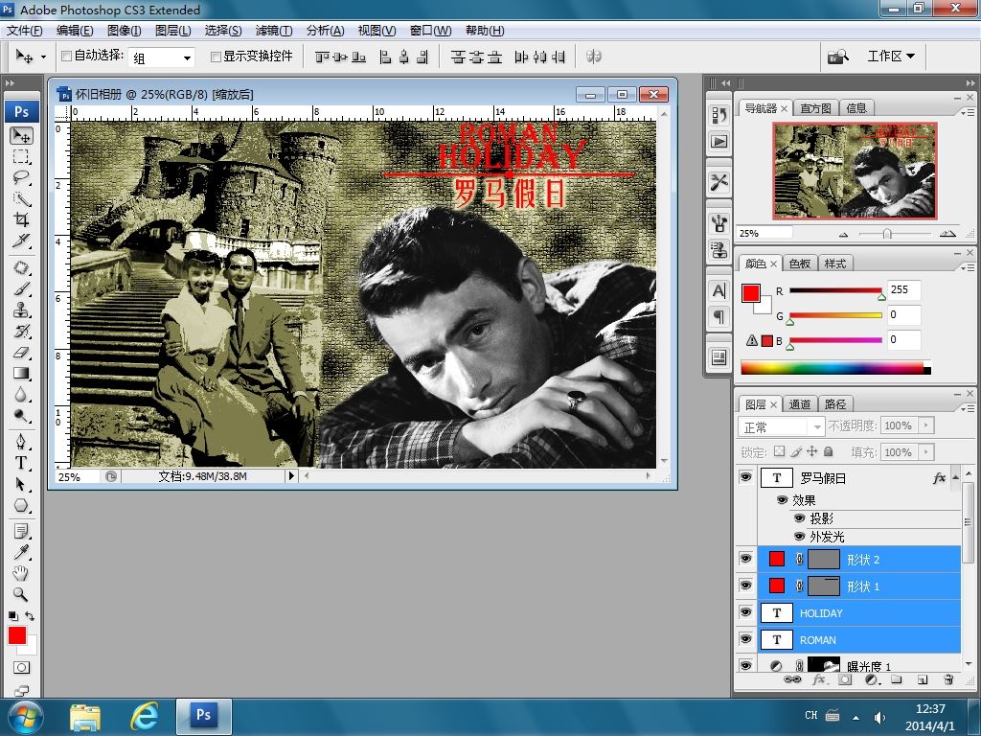Select the Healing Brush tool
This screenshot has width=981, height=736.
click(x=21, y=268)
